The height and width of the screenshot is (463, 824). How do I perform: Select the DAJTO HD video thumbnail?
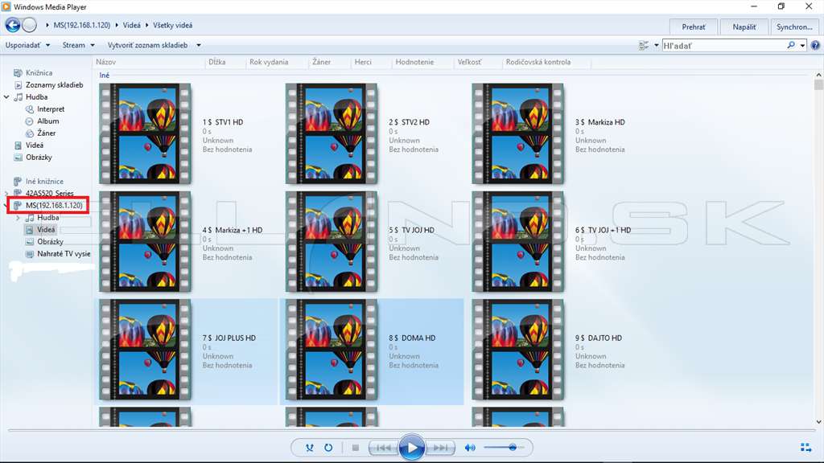pyautogui.click(x=517, y=350)
